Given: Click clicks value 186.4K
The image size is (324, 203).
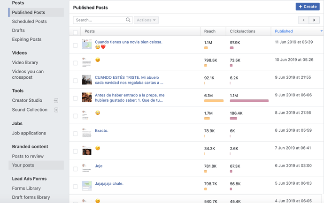Looking at the screenshot, I should pos(236,113).
